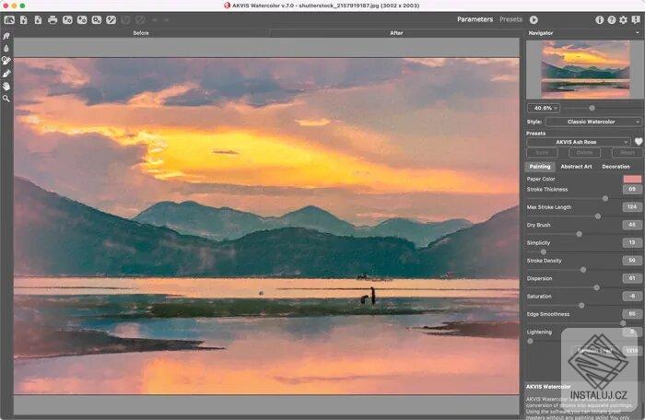Open the AKVIS home page icon

pos(9,19)
